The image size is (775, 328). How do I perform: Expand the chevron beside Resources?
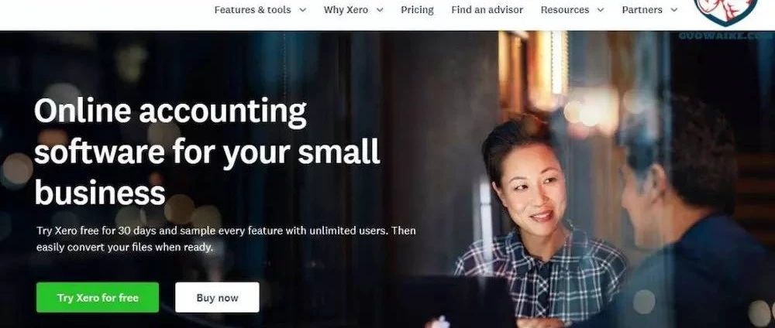pos(601,10)
